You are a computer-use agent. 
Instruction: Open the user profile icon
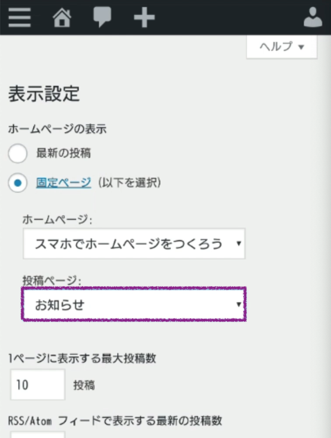pos(313,18)
